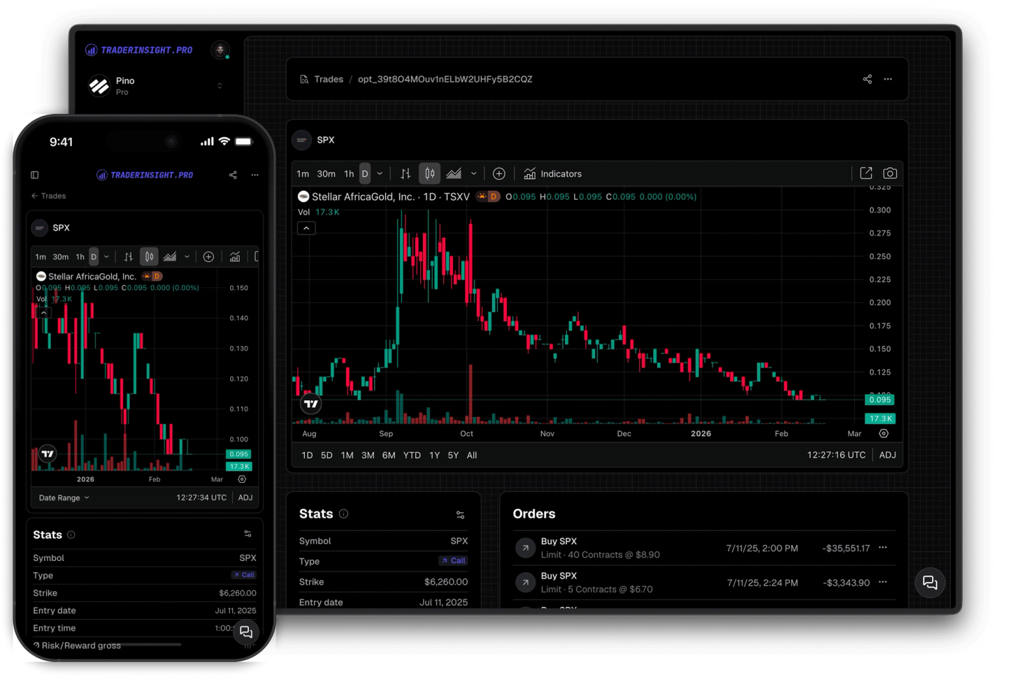Viewport: 1018px width, 677px height.
Task: Expand the chart style dropdown arrow
Action: 473,173
